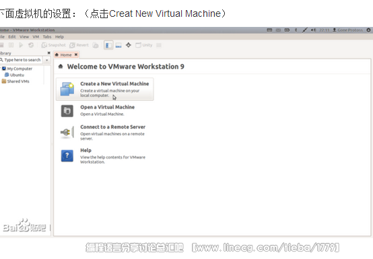Open the Edit menu
The width and height of the screenshot is (373, 259).
[x=12, y=36]
